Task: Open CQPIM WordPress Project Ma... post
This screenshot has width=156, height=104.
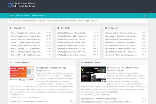Action: (26, 52)
